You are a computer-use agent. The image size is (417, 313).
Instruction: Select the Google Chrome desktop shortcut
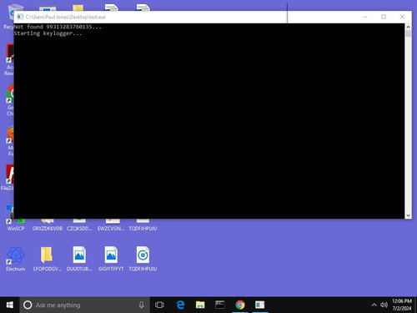[10, 100]
